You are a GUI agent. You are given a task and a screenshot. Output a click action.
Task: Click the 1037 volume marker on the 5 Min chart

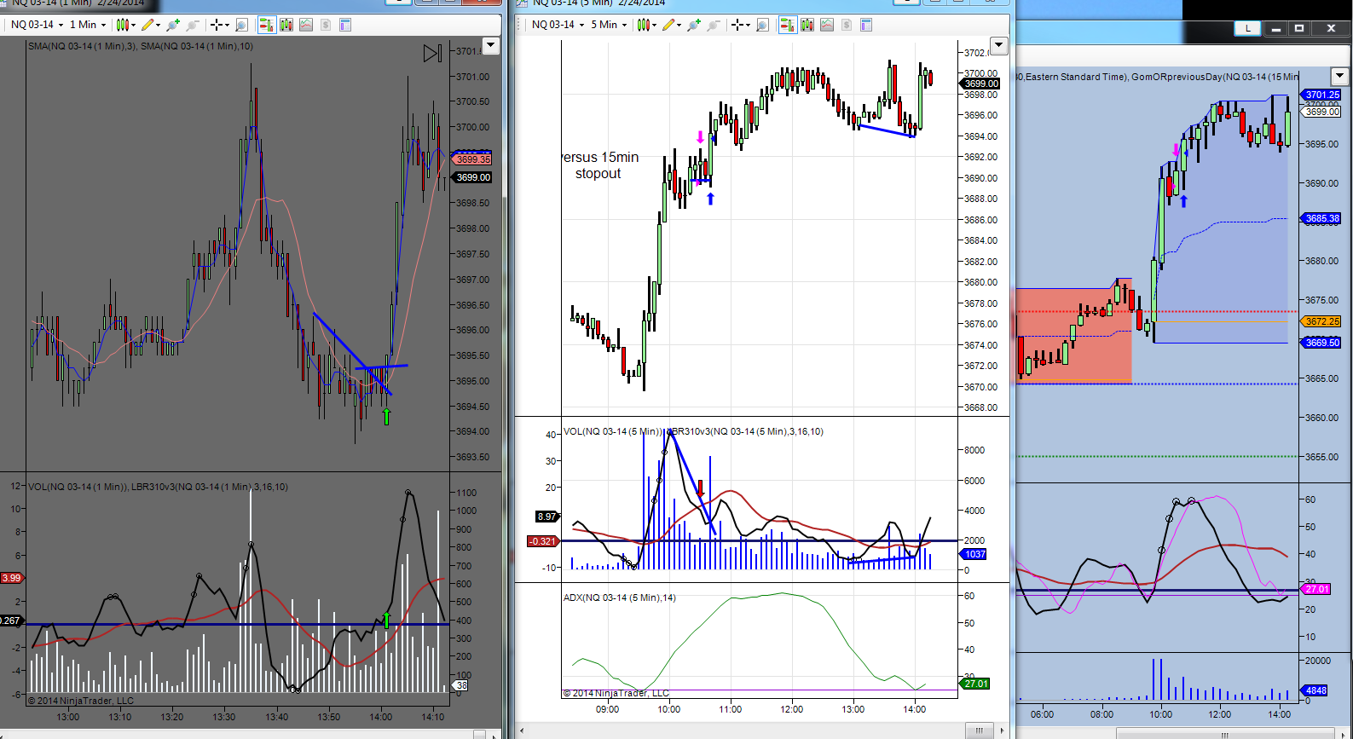(x=974, y=554)
